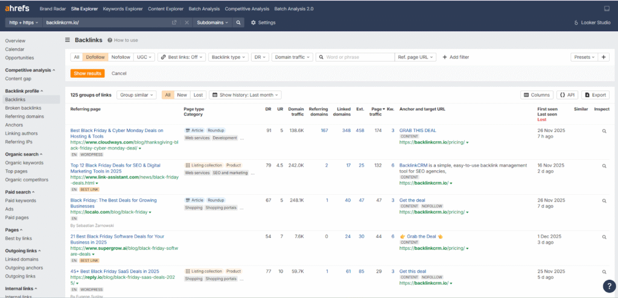This screenshot has height=298, width=618.
Task: Click the plus icon next to Presets
Action: point(604,57)
